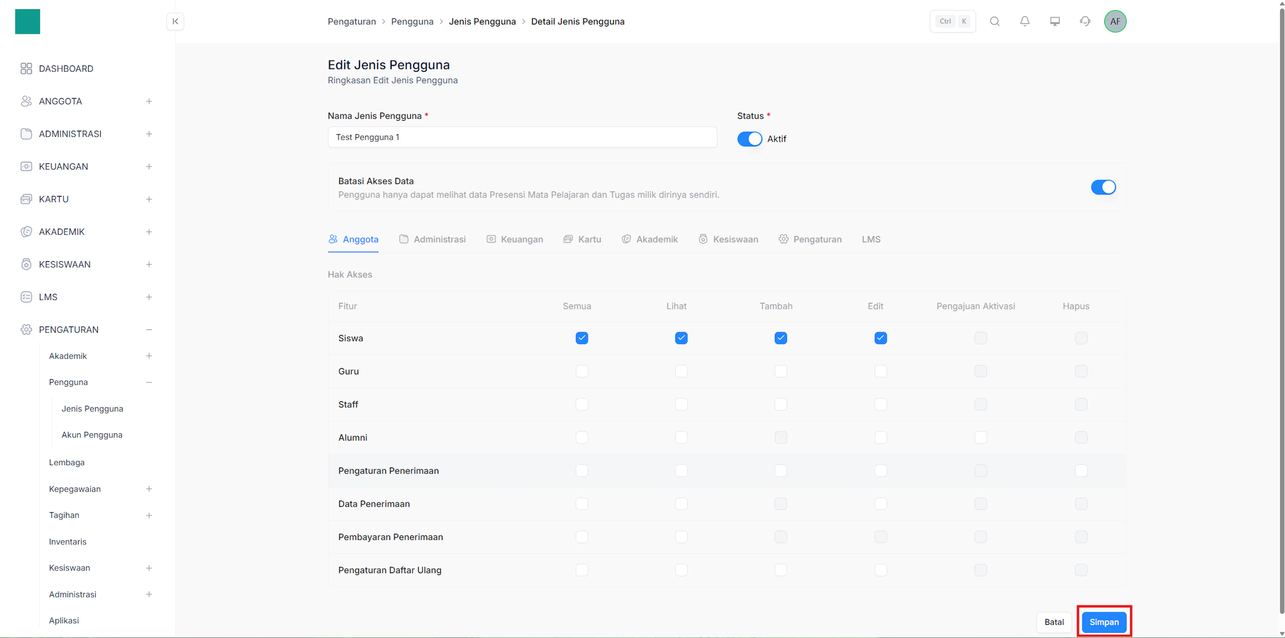
Task: Click the Kesiswaan icon in sidebar
Action: pyautogui.click(x=26, y=264)
